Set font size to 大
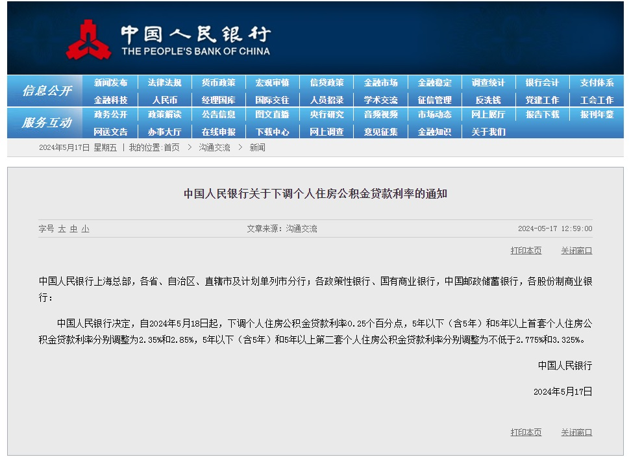The width and height of the screenshot is (629, 457). tap(62, 228)
